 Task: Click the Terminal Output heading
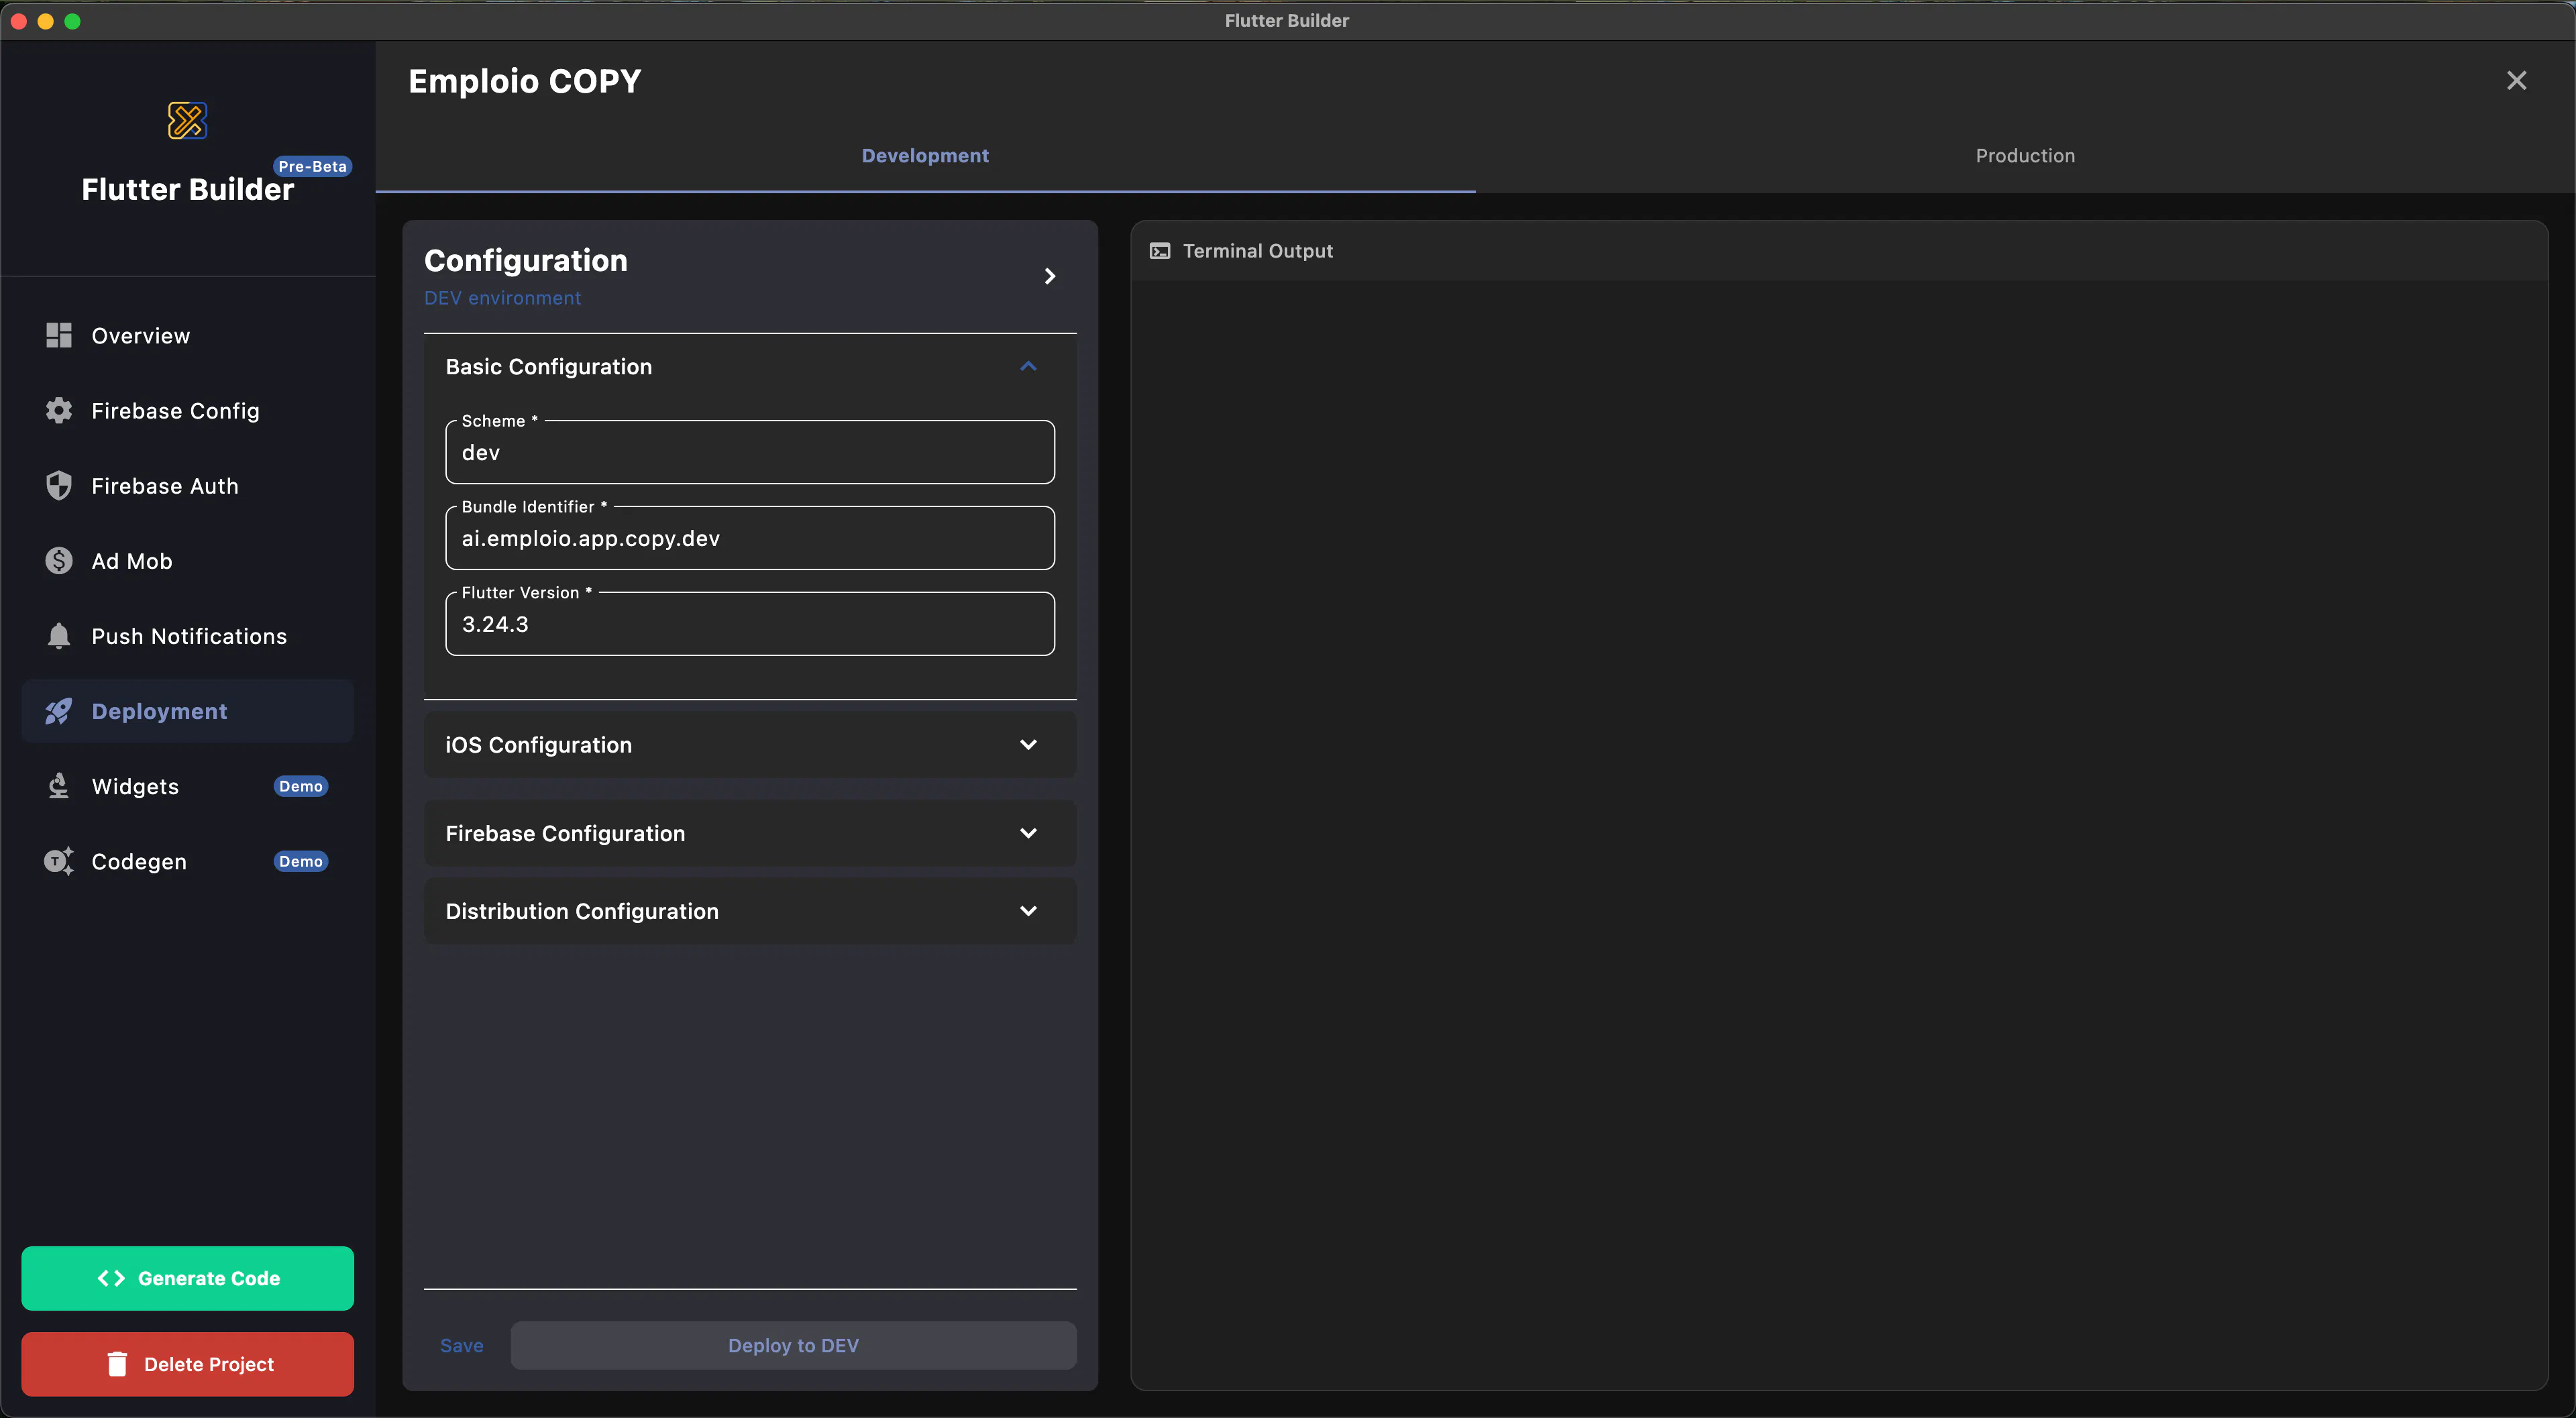coord(1258,251)
